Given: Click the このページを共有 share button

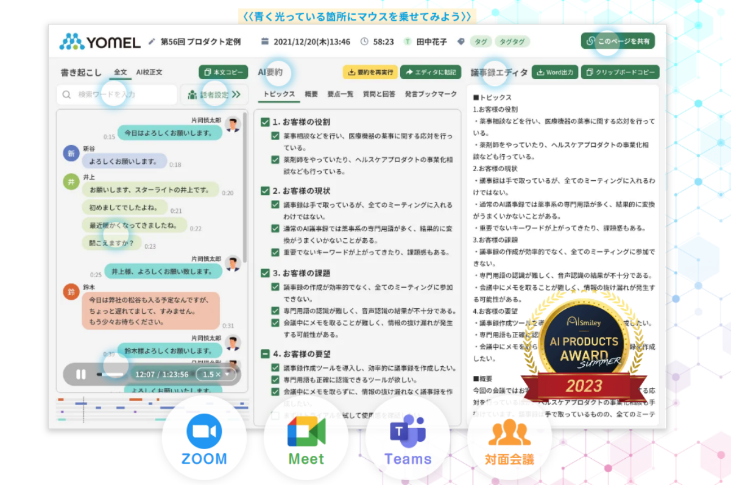Looking at the screenshot, I should point(618,41).
